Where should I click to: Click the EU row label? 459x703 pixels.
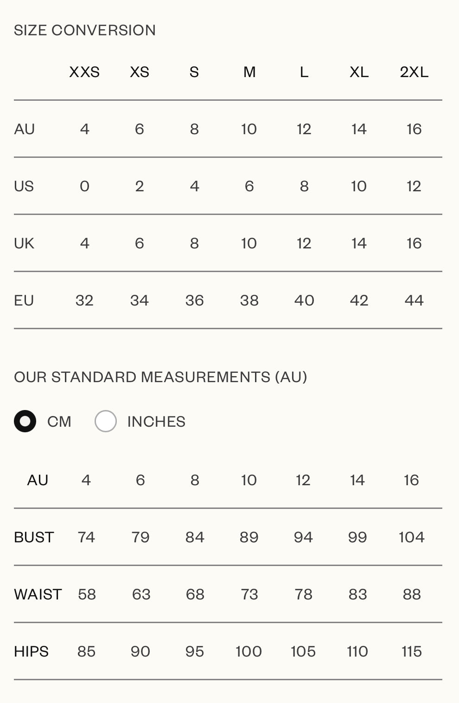(24, 300)
